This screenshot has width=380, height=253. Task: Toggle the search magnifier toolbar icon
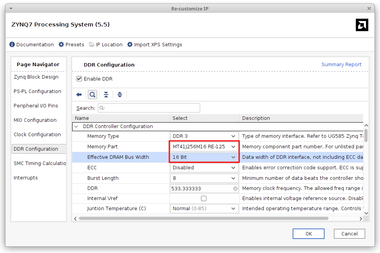click(x=92, y=95)
